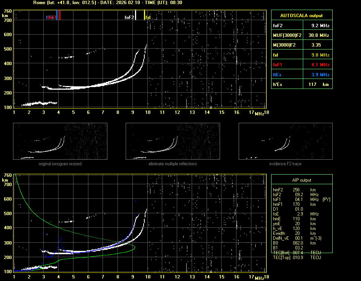This screenshot has height=281, width=361.
Task: Click the TEC[Top] 010.9 TECU entry
Action: [x=296, y=258]
